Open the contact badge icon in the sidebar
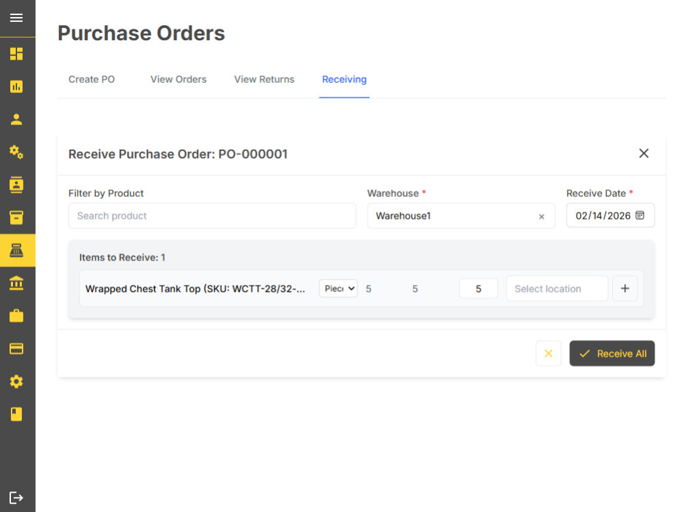684x512 pixels. pos(16,185)
